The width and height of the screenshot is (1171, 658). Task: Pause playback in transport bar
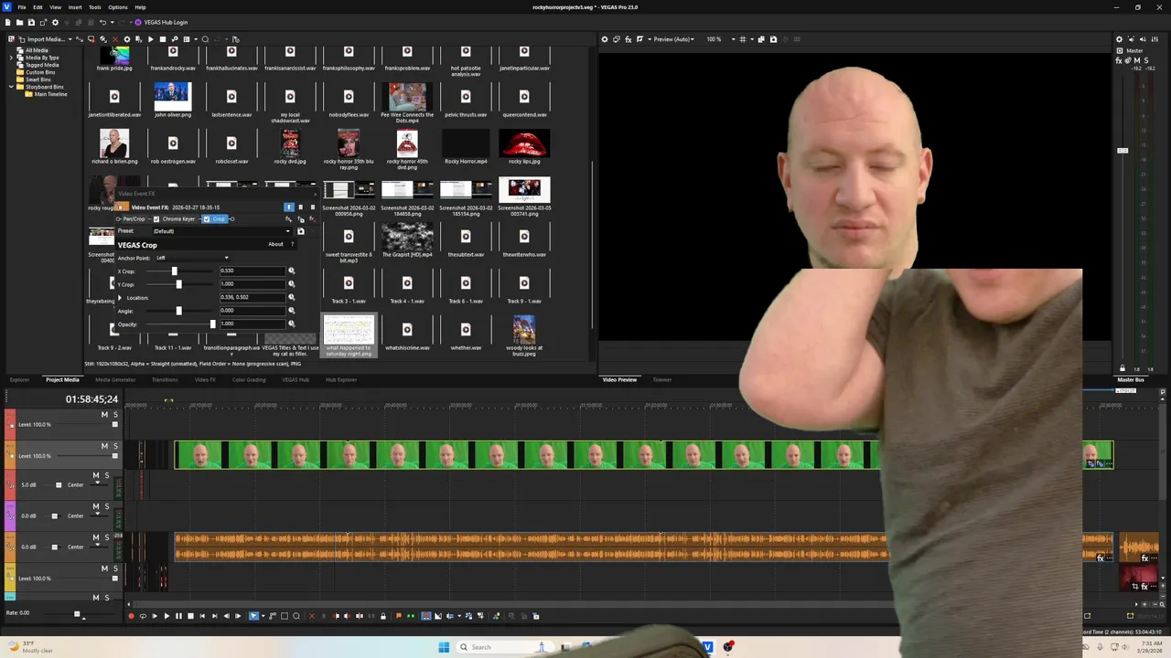point(178,616)
